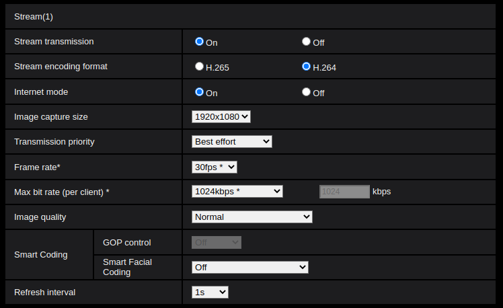Open the Frame rate 30fps dropdown
Image resolution: width=503 pixels, height=308 pixels.
(215, 166)
